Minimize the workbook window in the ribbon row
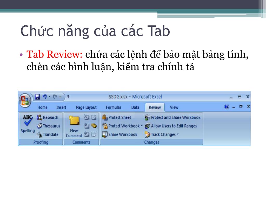The image size is (266, 199). [234, 107]
